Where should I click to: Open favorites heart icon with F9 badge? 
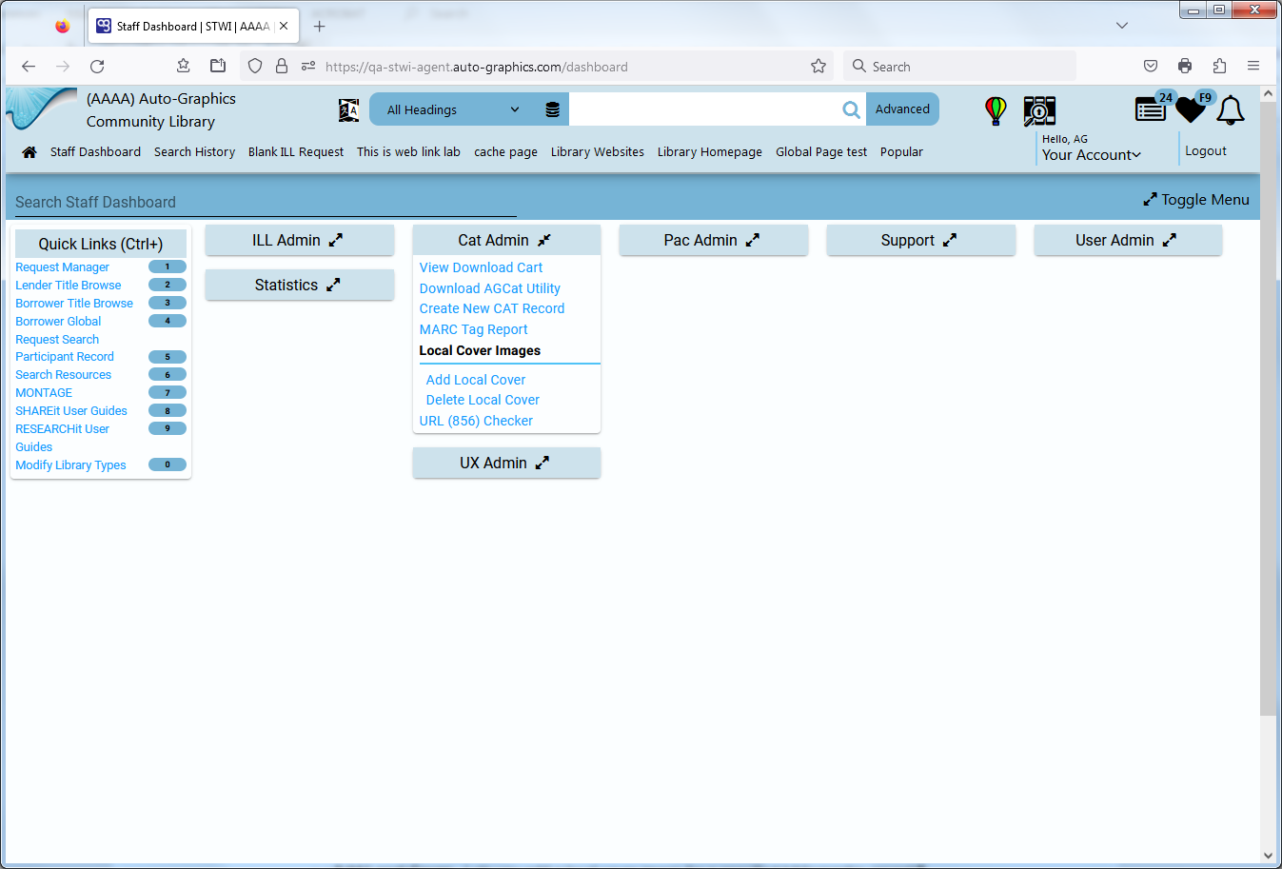click(1191, 109)
